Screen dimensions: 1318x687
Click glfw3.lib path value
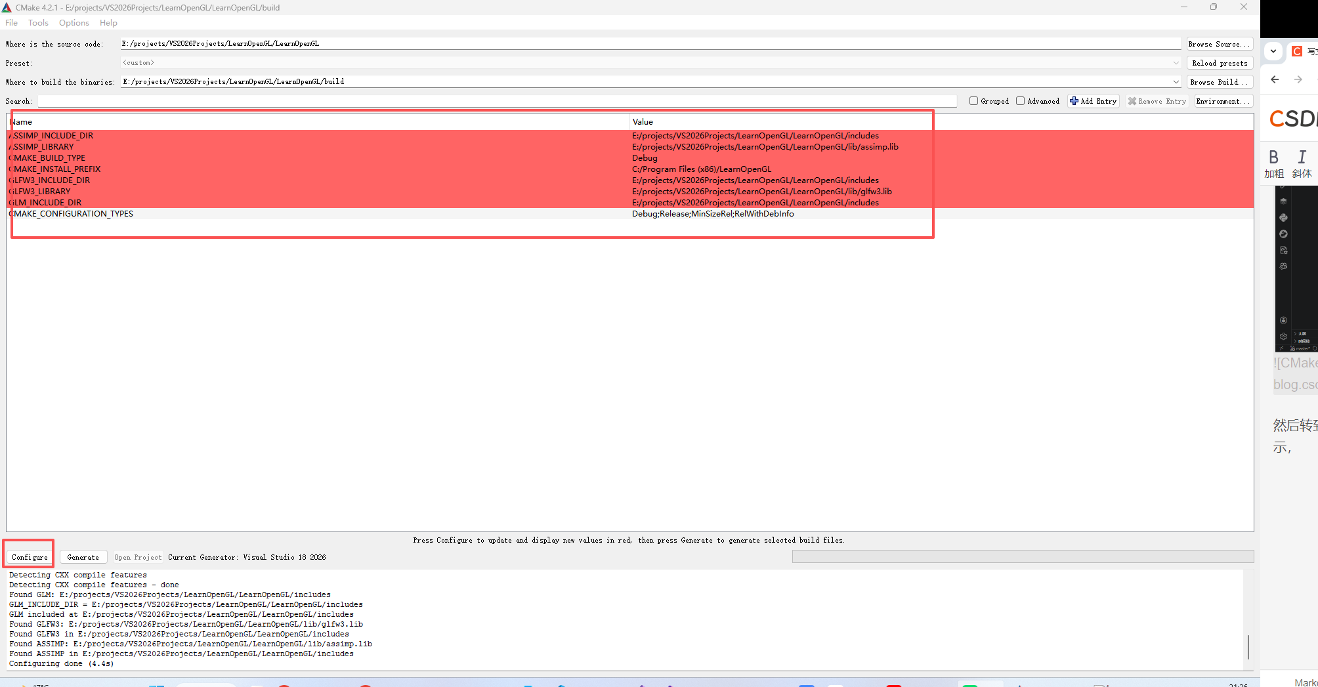click(x=762, y=192)
